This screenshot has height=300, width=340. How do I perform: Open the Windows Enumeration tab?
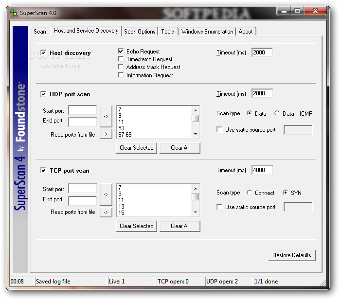click(207, 32)
